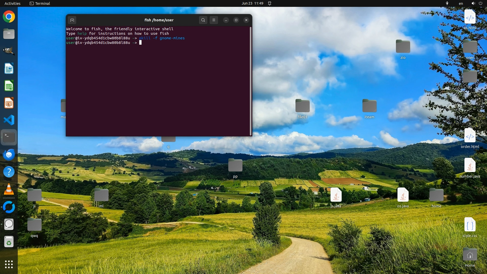487x274 pixels.
Task: Open date and time calendar panel
Action: pos(252,3)
